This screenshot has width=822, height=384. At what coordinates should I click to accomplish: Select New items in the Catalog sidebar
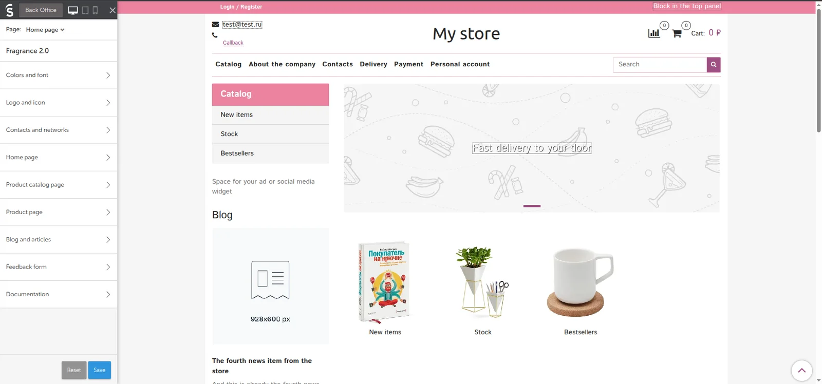(x=270, y=115)
